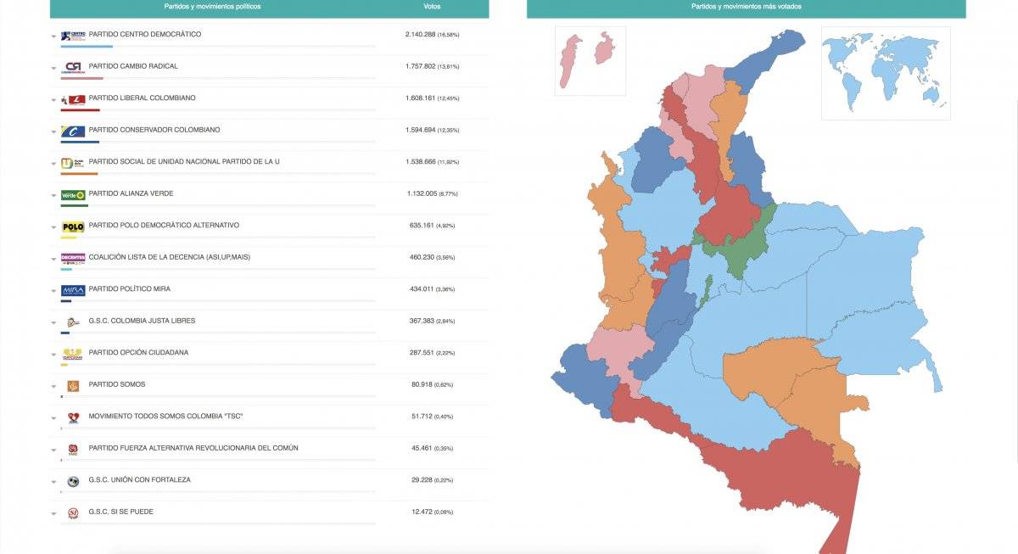
Task: Click the Todos Somos Colombia TSC logo
Action: [x=73, y=417]
